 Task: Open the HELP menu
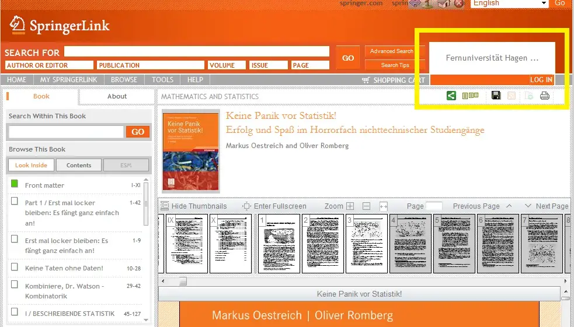point(195,80)
